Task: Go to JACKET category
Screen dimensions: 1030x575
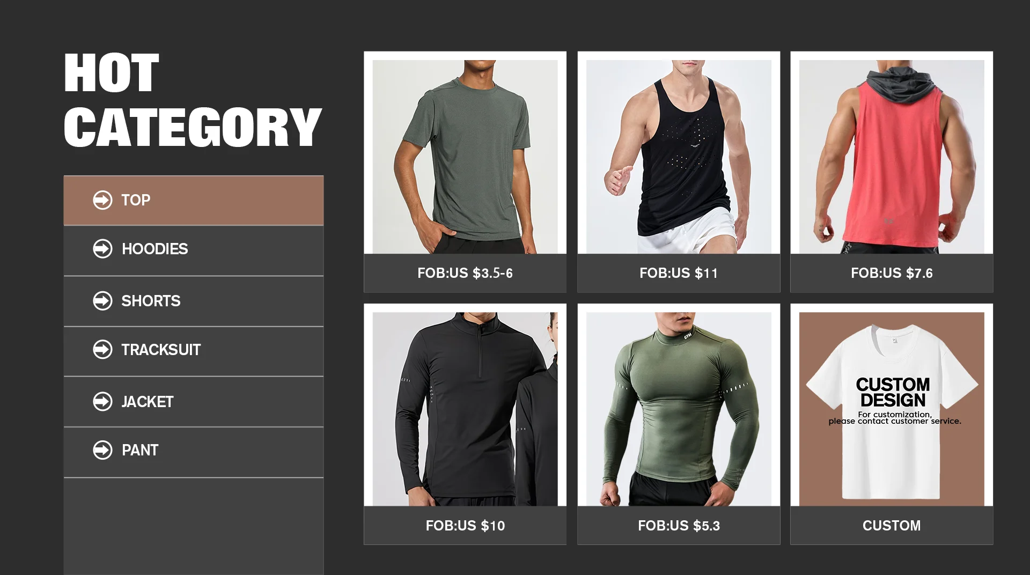Action: pyautogui.click(x=194, y=402)
